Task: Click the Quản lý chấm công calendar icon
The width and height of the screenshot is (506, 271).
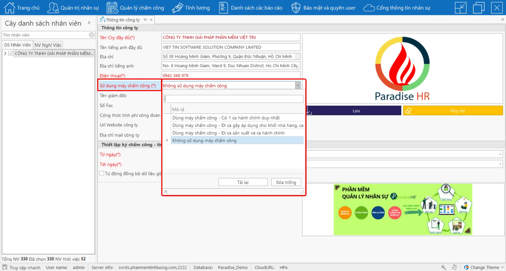Action: click(112, 8)
